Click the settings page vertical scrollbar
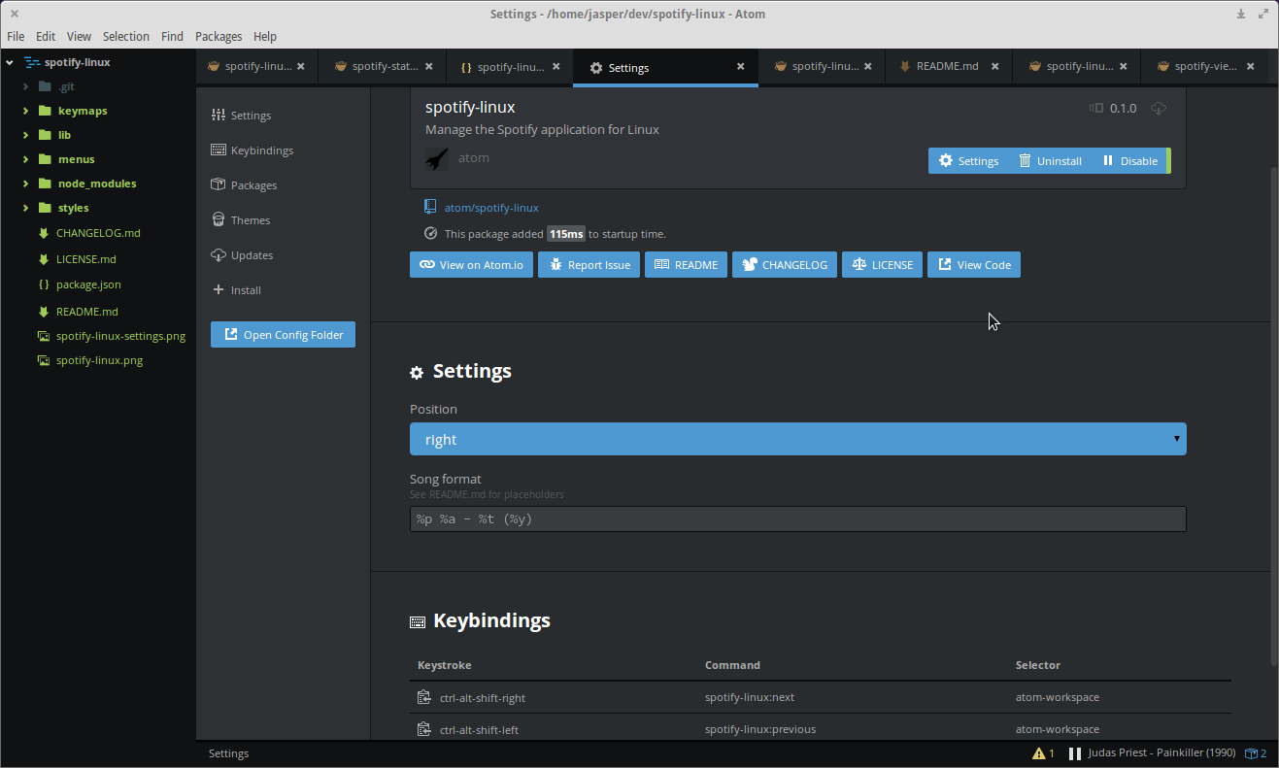This screenshot has width=1279, height=768. point(1274,416)
